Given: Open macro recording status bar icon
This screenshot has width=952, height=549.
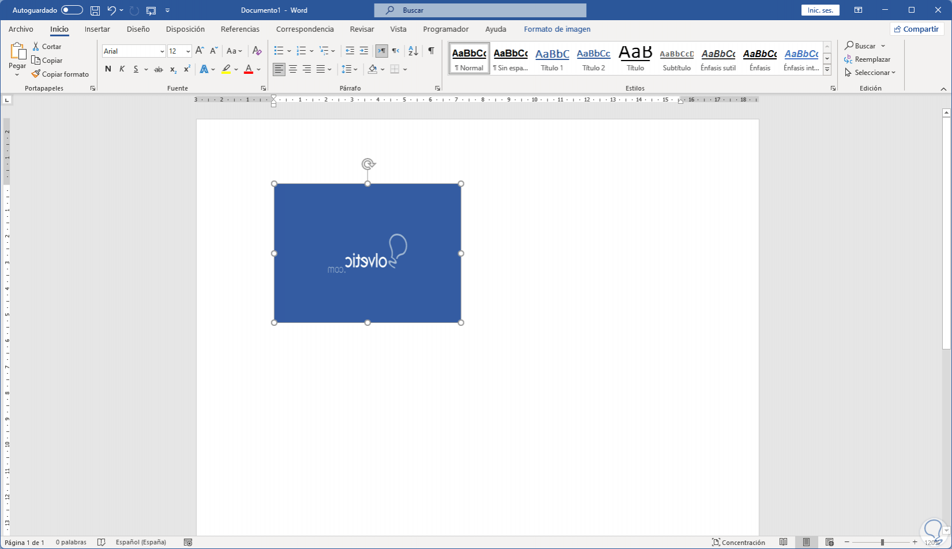Looking at the screenshot, I should click(x=188, y=542).
